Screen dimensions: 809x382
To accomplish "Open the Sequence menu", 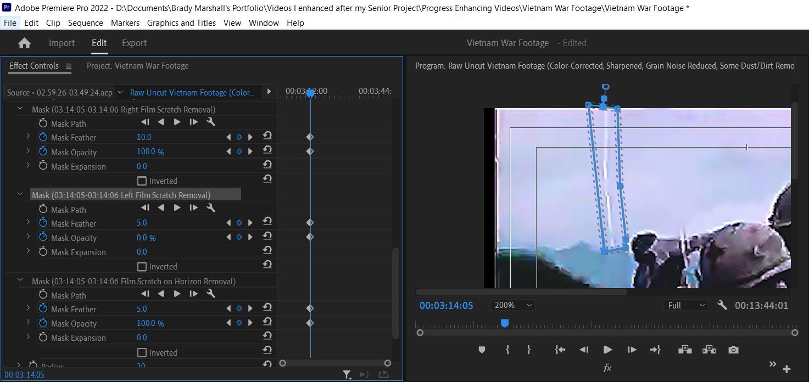I will coord(86,23).
